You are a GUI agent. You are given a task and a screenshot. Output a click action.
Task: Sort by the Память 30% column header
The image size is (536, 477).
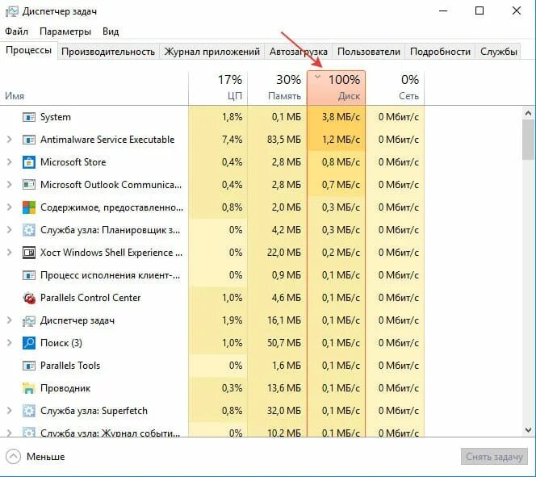coord(277,88)
